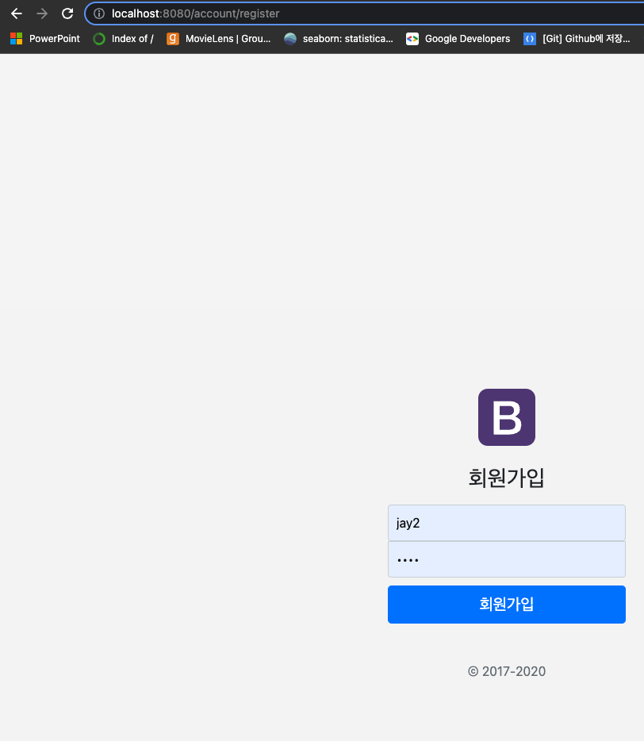644x741 pixels.
Task: Open the MovieLens bookmark
Action: (x=219, y=39)
